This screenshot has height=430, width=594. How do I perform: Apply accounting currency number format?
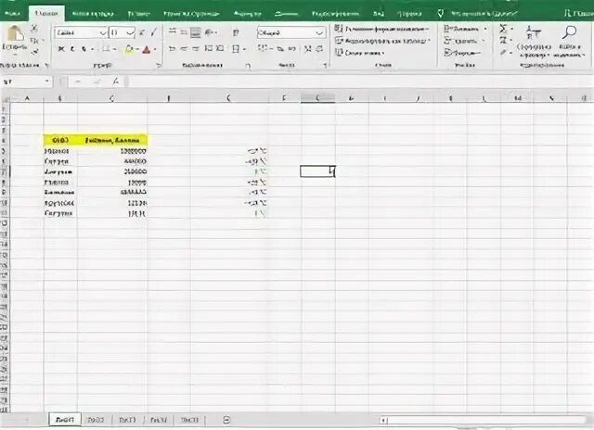point(263,48)
